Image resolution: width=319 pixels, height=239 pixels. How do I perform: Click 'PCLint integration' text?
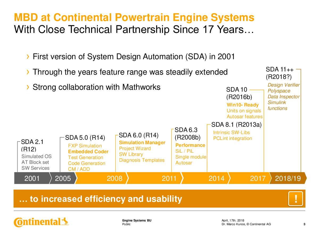coord(233,138)
